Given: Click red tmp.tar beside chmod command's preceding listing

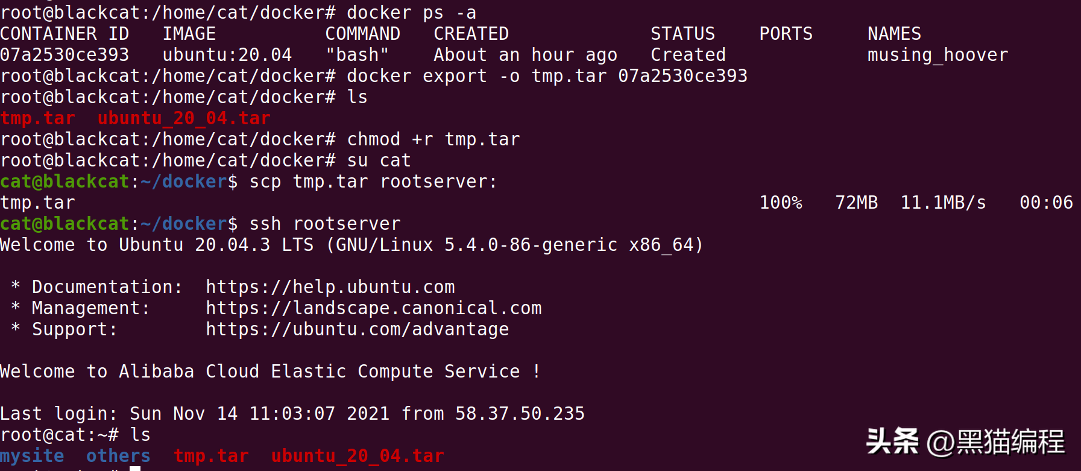Looking at the screenshot, I should click(38, 118).
